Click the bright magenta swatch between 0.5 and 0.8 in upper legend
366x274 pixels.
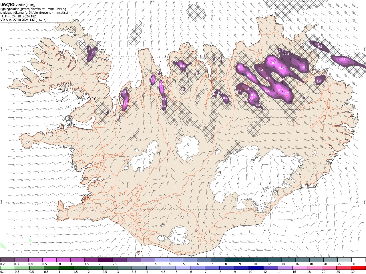49,260
